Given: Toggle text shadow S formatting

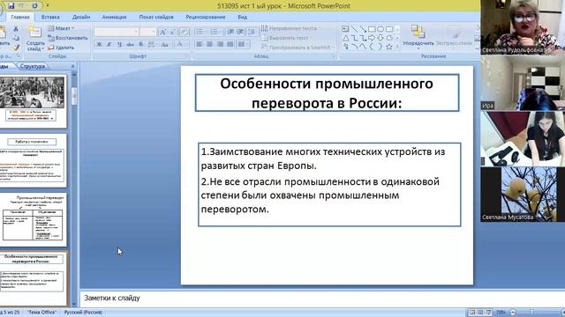Looking at the screenshot, I should point(141,45).
